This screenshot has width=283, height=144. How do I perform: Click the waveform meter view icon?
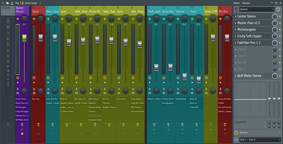coord(12,3)
